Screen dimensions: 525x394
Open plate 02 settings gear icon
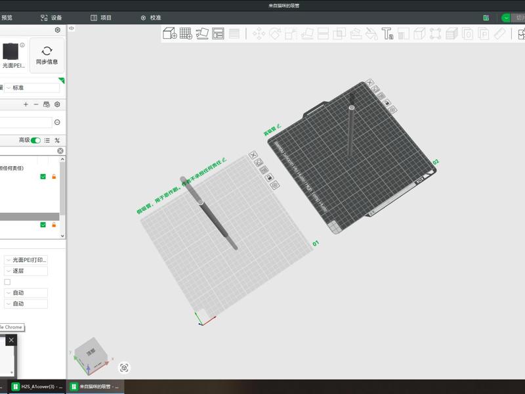click(392, 109)
